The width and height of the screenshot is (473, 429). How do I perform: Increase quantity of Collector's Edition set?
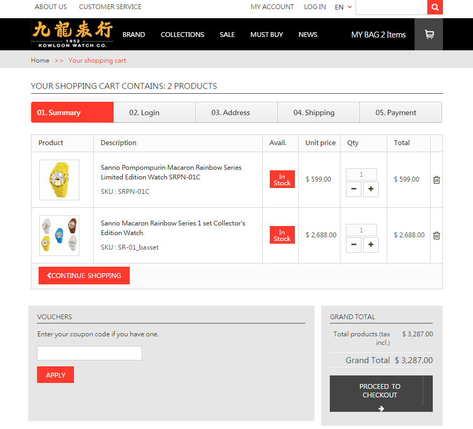click(x=371, y=245)
